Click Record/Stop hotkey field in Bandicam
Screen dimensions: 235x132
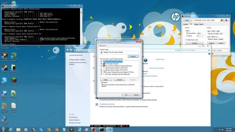pyautogui.click(x=200, y=33)
